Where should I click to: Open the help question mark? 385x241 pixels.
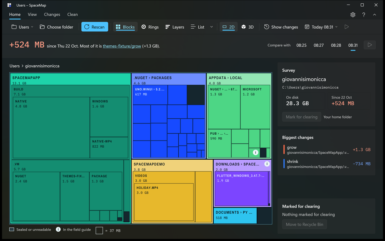tap(364, 14)
